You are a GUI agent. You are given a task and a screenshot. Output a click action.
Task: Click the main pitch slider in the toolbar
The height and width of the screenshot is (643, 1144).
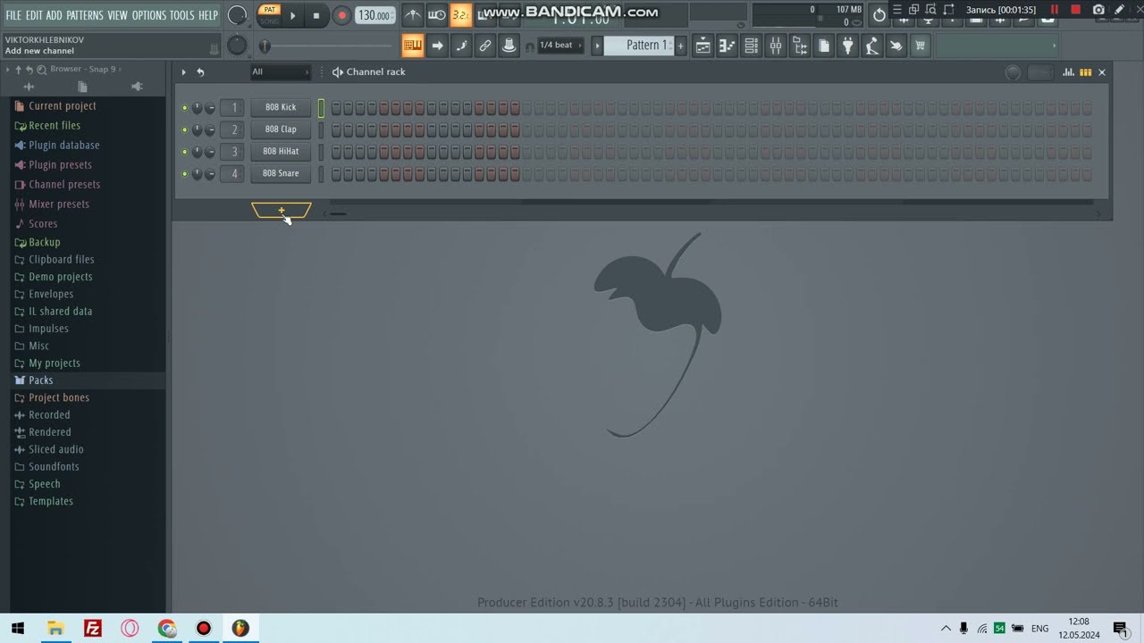tap(326, 46)
